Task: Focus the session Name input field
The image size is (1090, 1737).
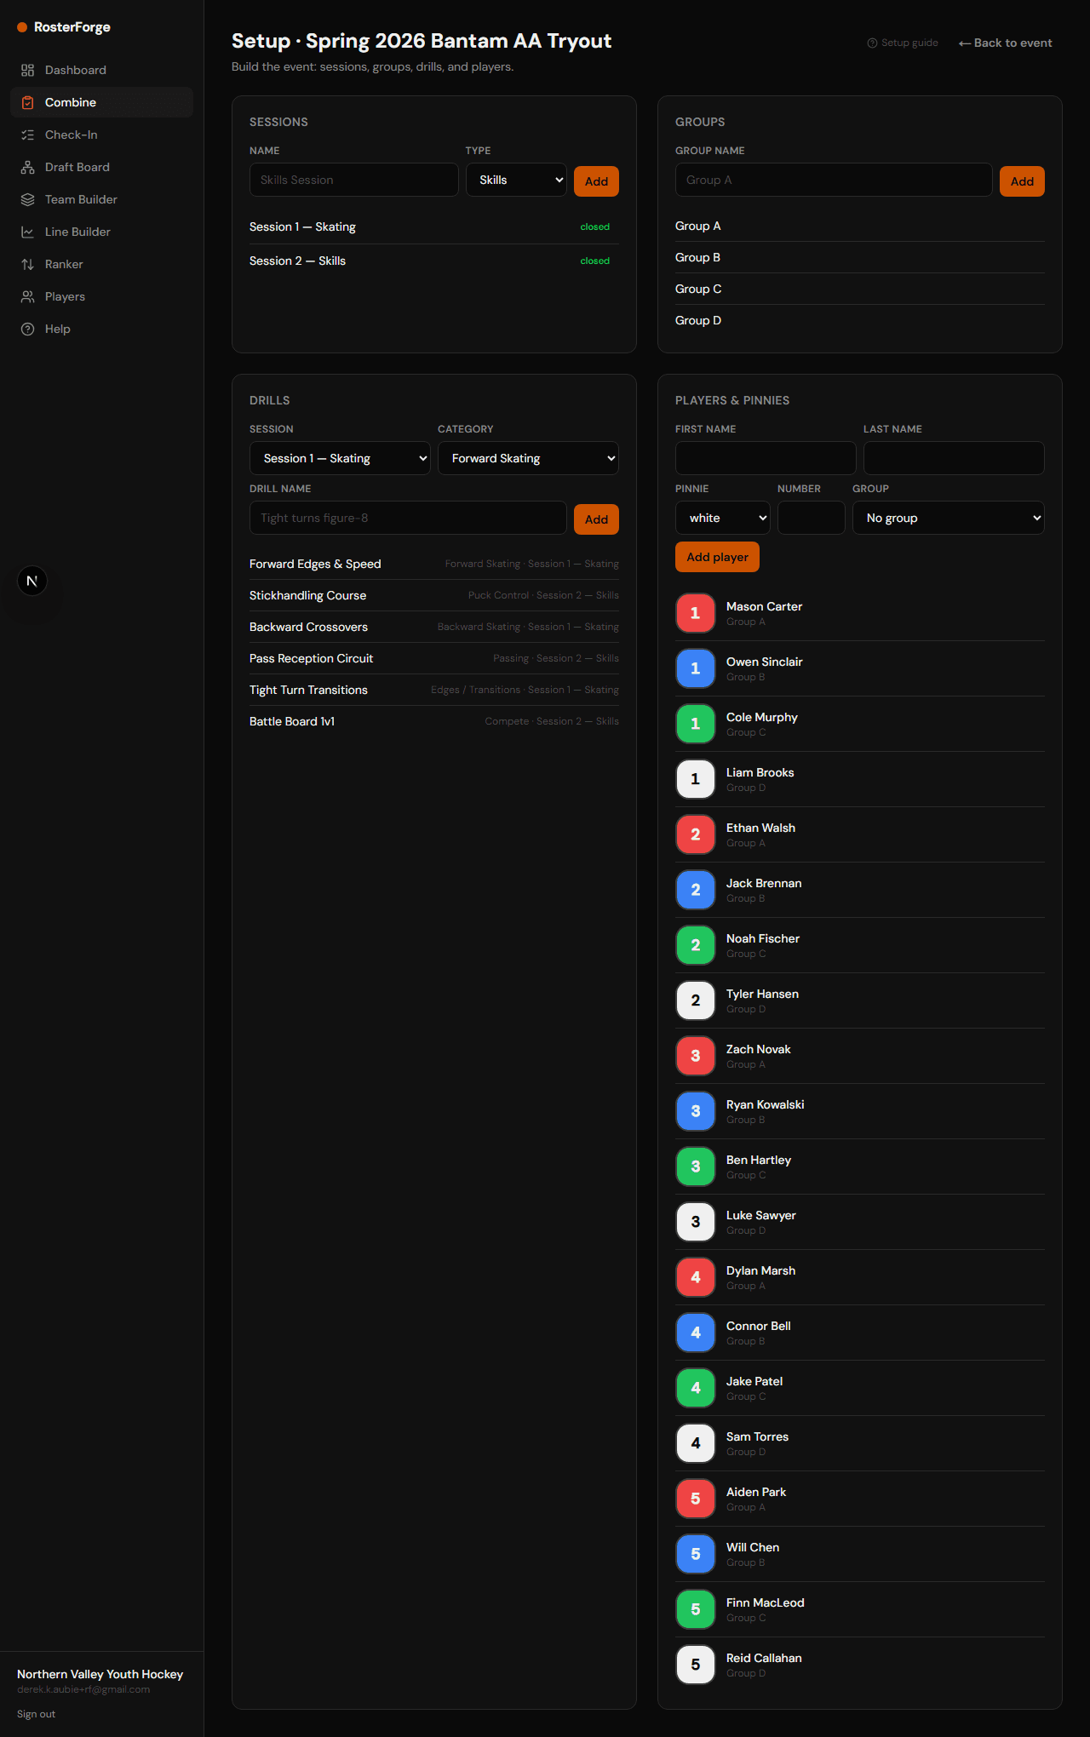Action: 354,180
